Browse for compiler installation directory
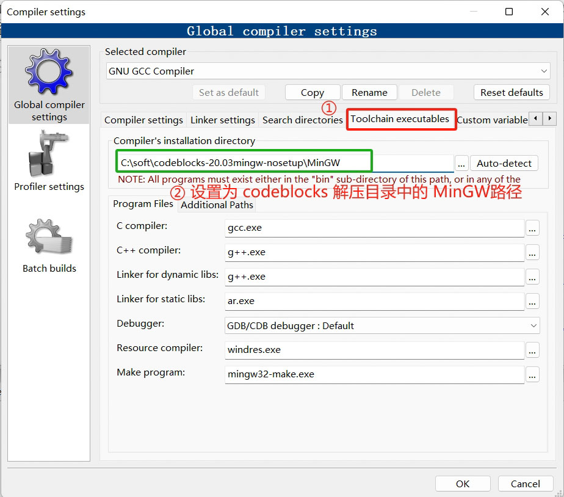Image resolution: width=564 pixels, height=497 pixels. tap(461, 164)
